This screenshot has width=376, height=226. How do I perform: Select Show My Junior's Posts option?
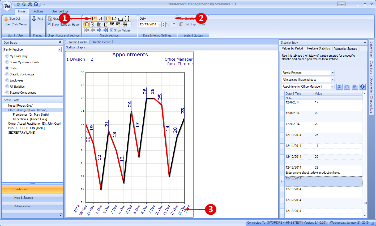point(7,62)
